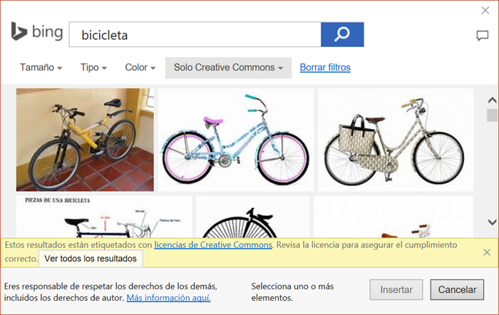Follow the Más información aquí link
The height and width of the screenshot is (315, 499).
pyautogui.click(x=168, y=298)
